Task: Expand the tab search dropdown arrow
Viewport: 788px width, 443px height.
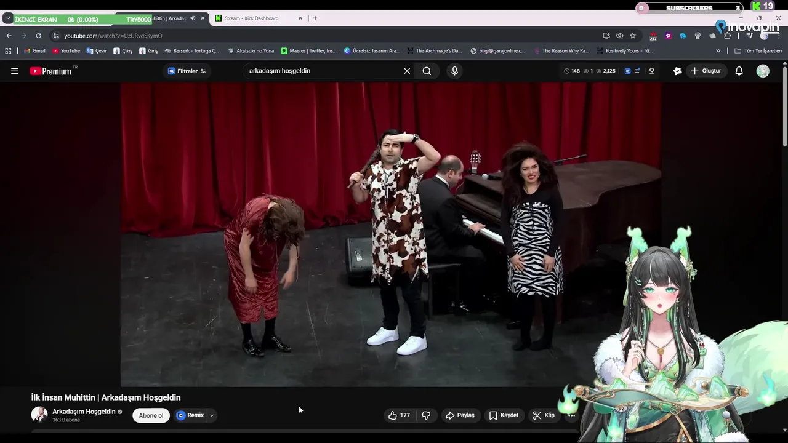Action: tap(7, 18)
